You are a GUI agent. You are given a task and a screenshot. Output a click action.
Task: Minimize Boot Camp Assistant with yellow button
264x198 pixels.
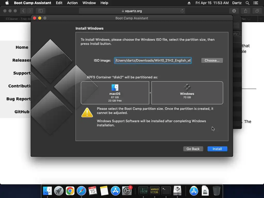40,18
